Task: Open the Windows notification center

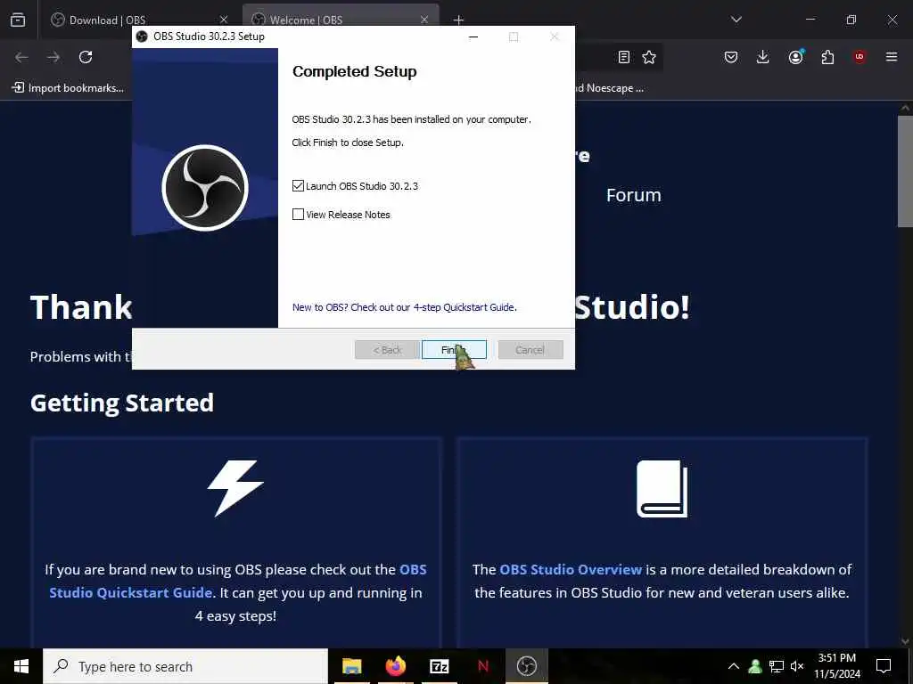Action: point(884,666)
